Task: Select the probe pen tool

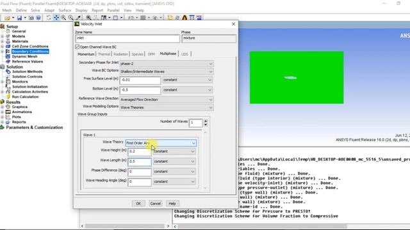Action: pos(78,18)
